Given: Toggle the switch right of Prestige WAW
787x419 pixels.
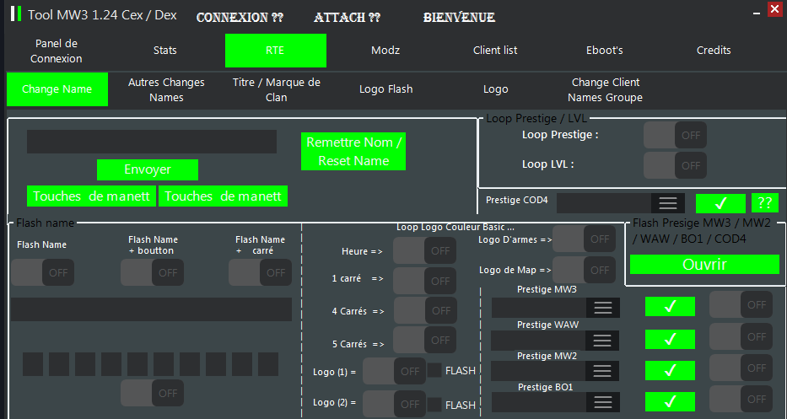Looking at the screenshot, I should click(x=741, y=336).
